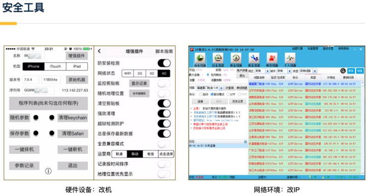Toggle the 监控剪贴板 switch
This screenshot has height=194, width=367.
tap(164, 83)
